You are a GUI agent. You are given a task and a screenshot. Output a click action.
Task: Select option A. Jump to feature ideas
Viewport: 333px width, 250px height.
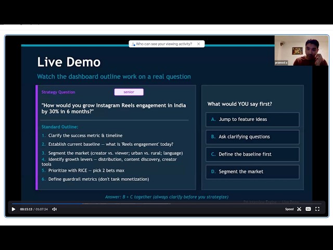tap(252, 119)
